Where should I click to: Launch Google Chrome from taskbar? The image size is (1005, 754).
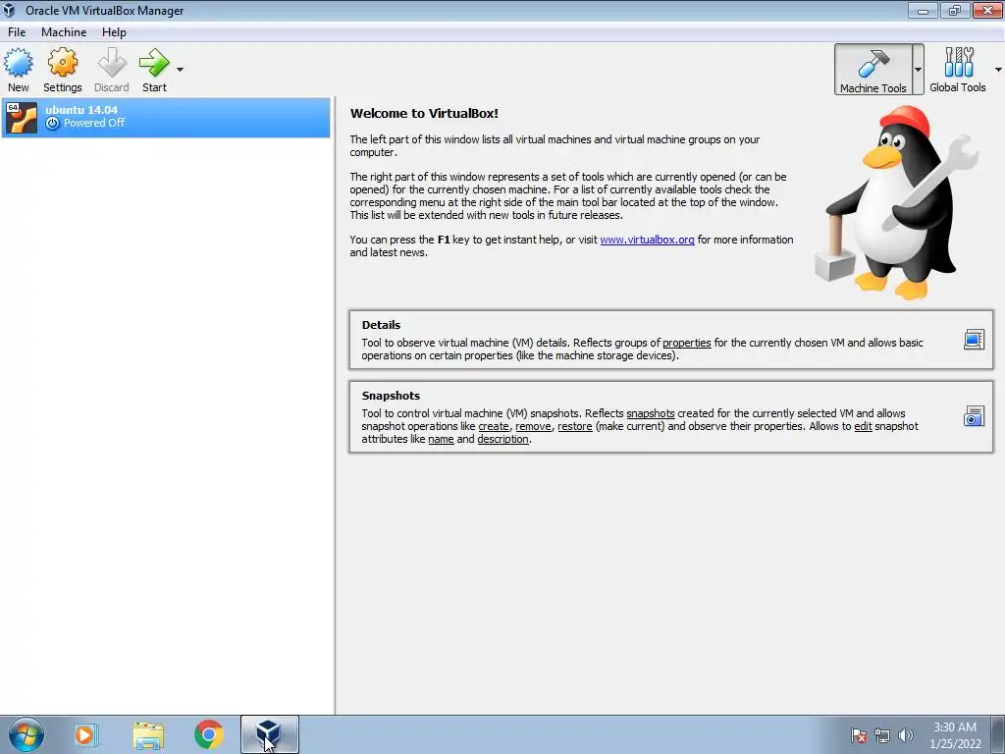tap(209, 734)
